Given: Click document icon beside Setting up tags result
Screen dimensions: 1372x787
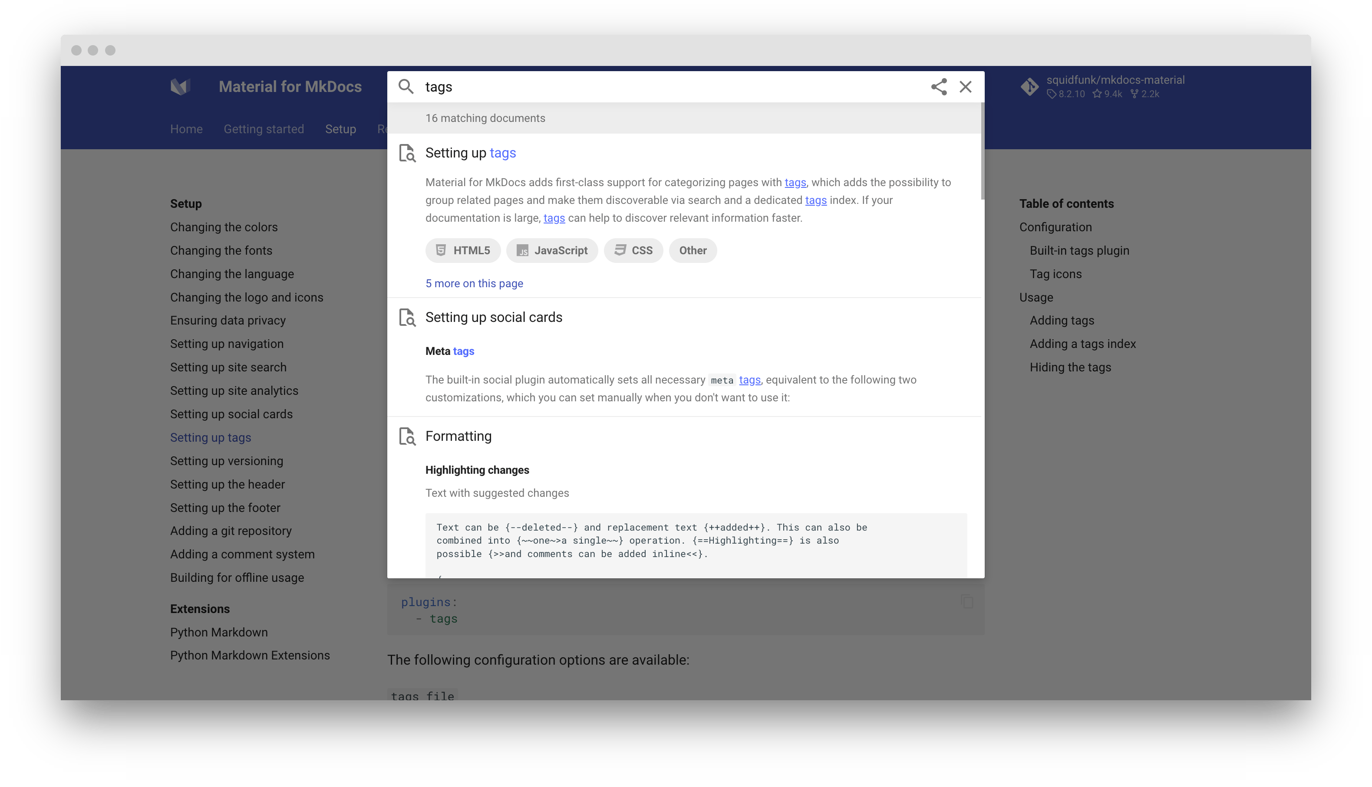Looking at the screenshot, I should point(407,153).
